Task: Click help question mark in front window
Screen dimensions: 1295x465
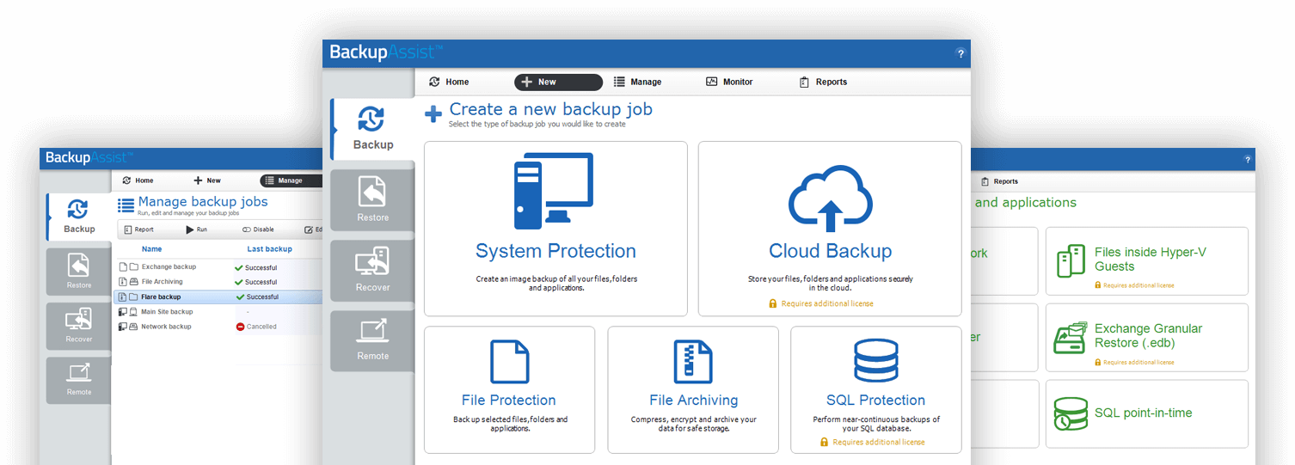Action: pyautogui.click(x=961, y=53)
